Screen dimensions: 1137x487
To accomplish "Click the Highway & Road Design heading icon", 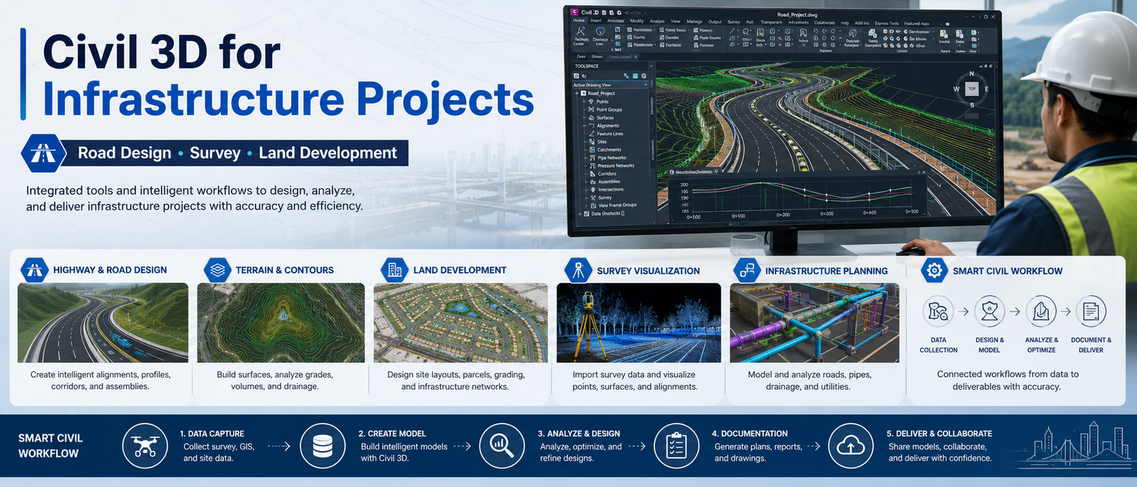I will click(34, 270).
